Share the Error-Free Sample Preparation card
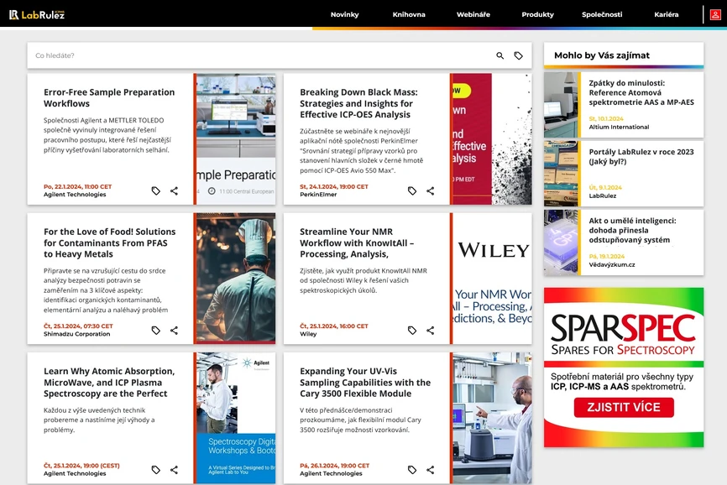Viewport: 727px width, 485px height. [174, 190]
